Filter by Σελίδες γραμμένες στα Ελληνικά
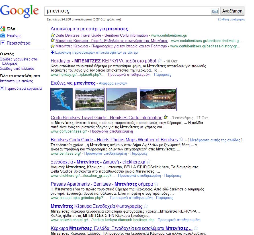The width and height of the screenshot is (254, 235). click(x=19, y=61)
